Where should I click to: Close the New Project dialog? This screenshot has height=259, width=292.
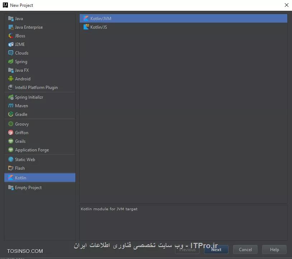[286, 5]
